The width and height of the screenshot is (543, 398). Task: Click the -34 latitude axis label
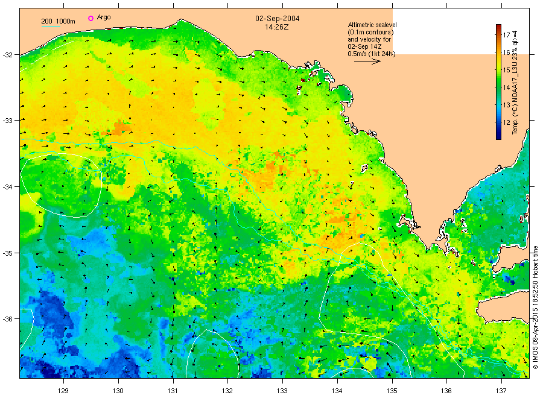pos(10,187)
